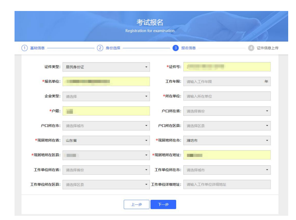
Task: Click step 1 基础信息 circle icon
Action: tap(25, 48)
